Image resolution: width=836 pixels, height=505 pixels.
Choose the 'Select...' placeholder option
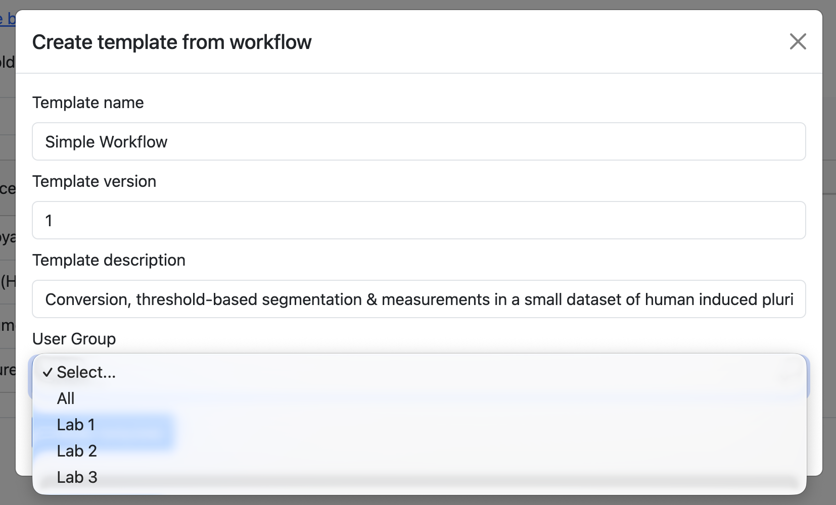coord(86,372)
